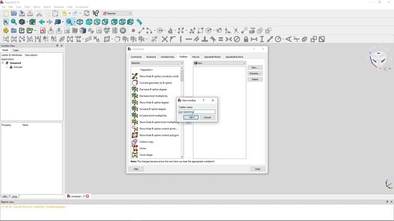Switch to the Keyboard tab
The image size is (394, 221).
pyautogui.click(x=151, y=57)
